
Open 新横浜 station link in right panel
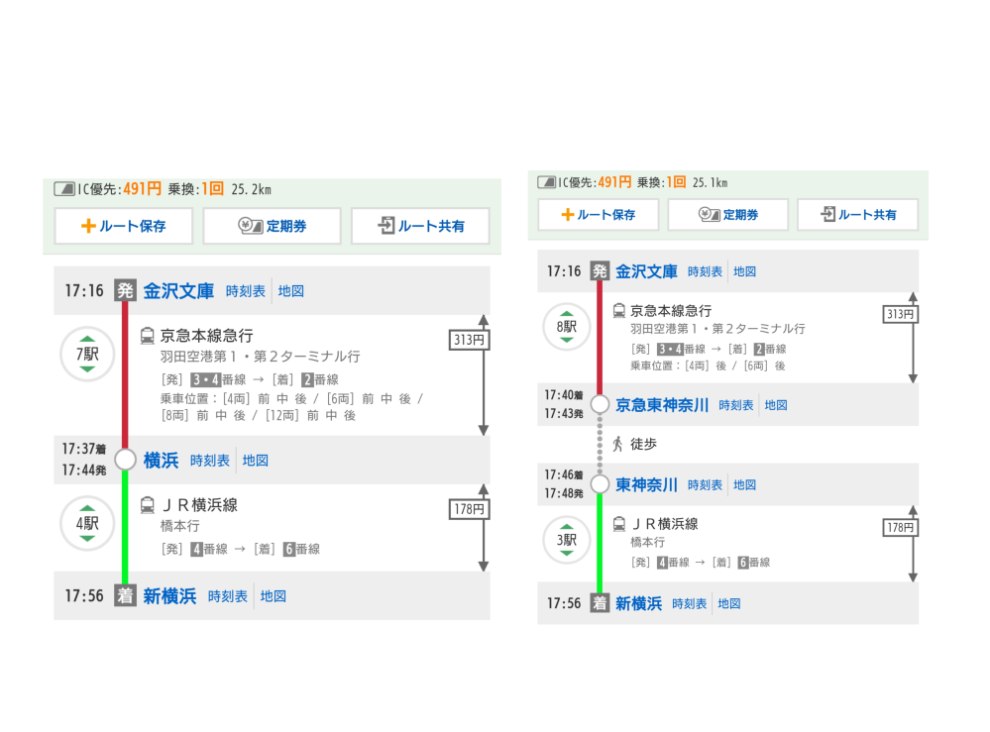click(639, 603)
